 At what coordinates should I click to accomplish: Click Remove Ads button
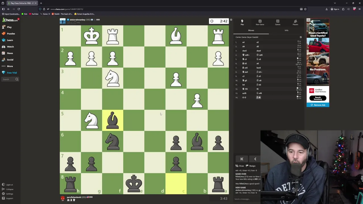(318, 105)
